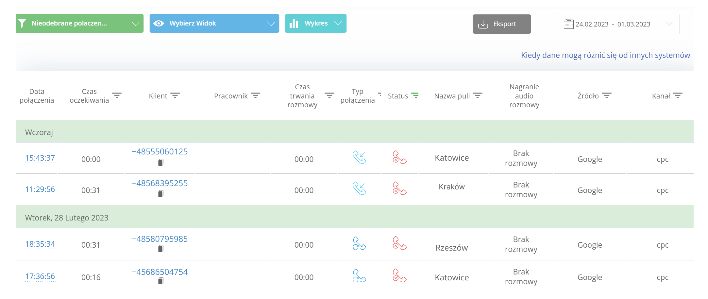Filter by Kanał column

[678, 96]
